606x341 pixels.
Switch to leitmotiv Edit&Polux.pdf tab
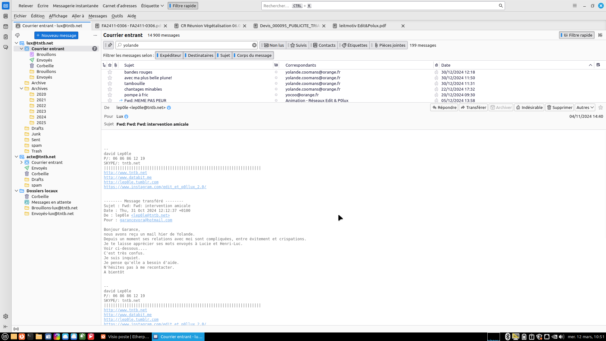(x=363, y=26)
